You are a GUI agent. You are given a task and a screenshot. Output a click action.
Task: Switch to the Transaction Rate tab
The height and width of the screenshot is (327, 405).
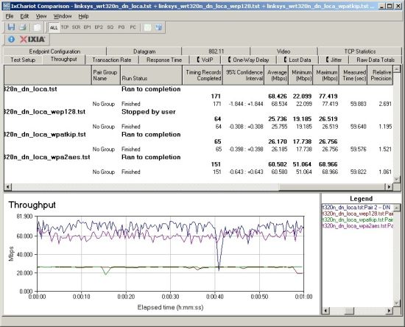pos(112,60)
